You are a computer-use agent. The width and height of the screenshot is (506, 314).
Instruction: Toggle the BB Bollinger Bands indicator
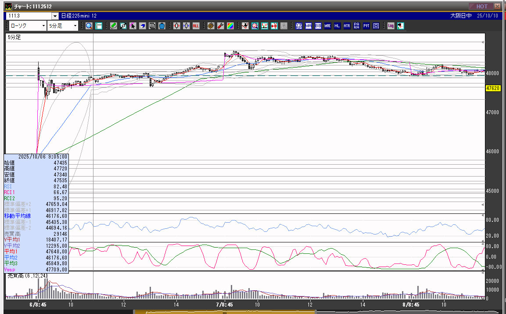(318, 26)
